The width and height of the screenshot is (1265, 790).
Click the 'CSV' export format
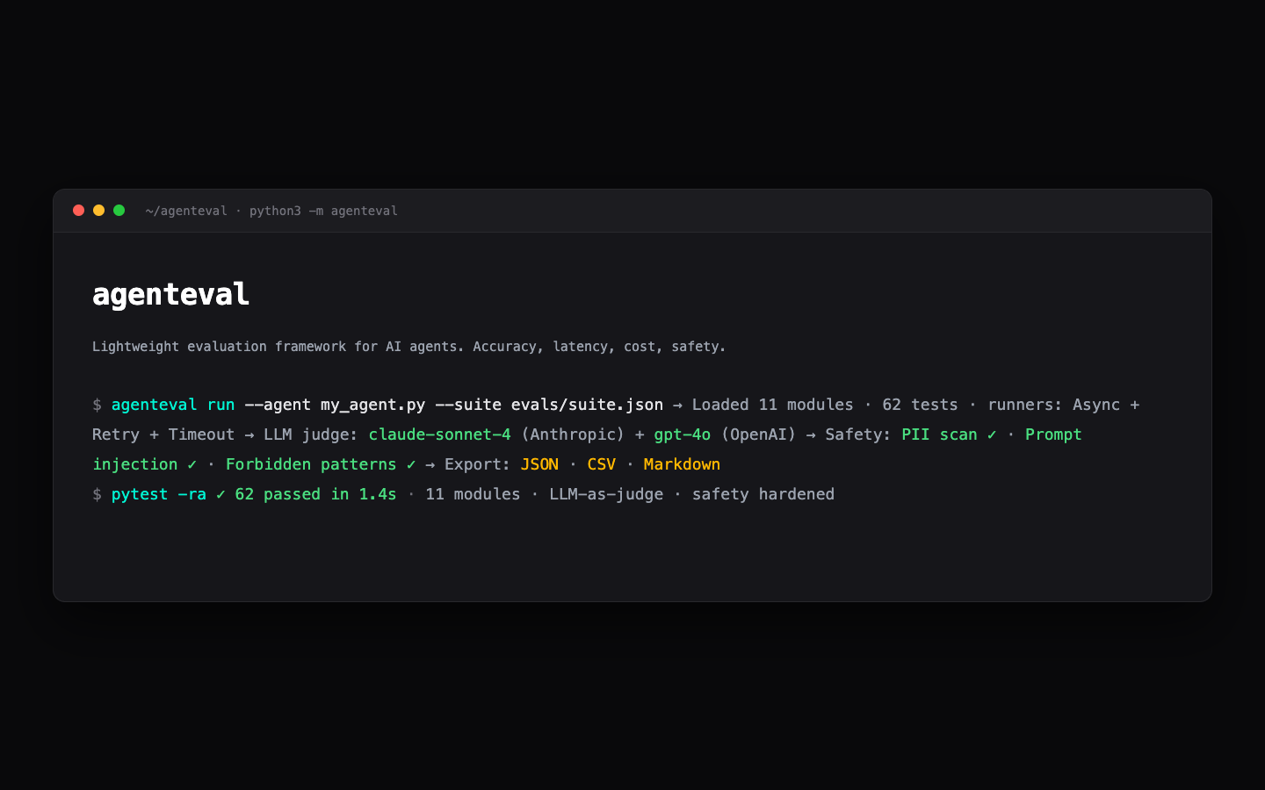[601, 464]
